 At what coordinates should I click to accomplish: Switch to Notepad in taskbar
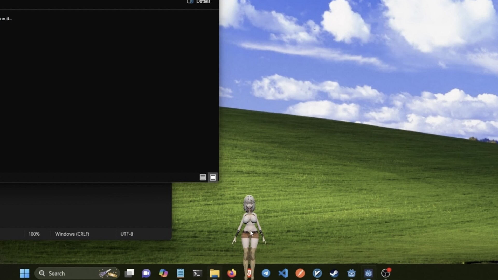(181, 273)
